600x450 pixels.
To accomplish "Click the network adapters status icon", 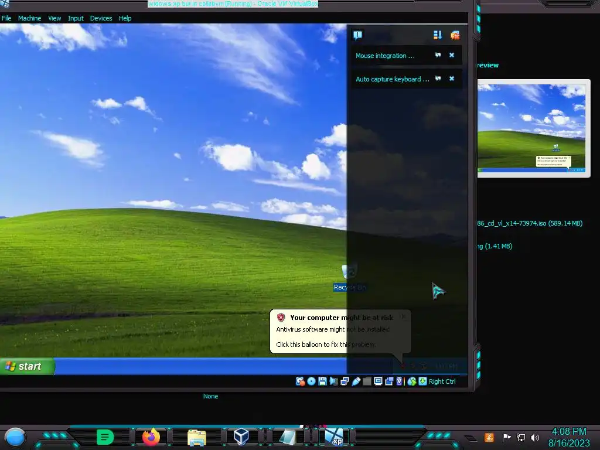I will point(345,381).
